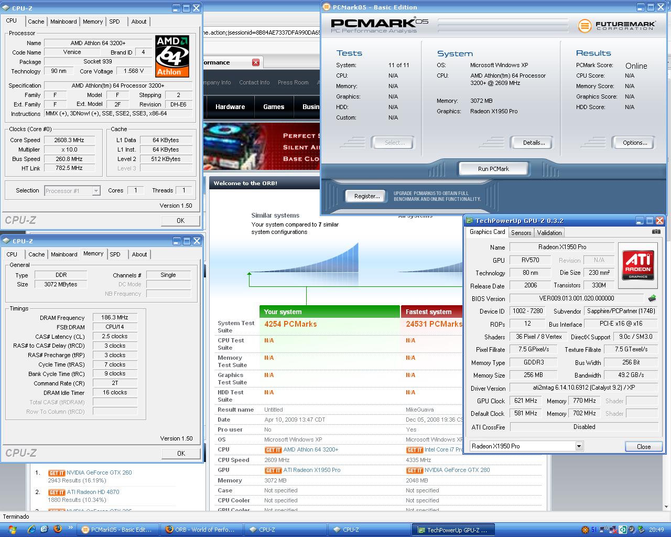This screenshot has height=537, width=671.
Task: Click the Press Room link on the website
Action: pyautogui.click(x=293, y=83)
